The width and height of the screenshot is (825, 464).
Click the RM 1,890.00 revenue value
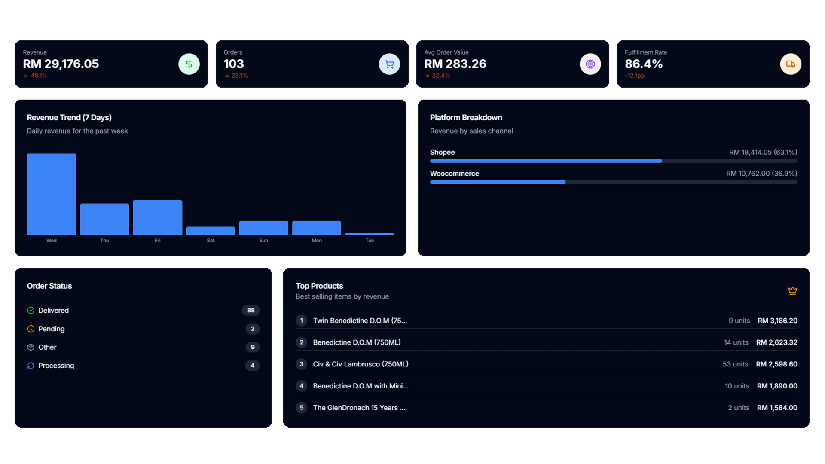pyautogui.click(x=777, y=386)
